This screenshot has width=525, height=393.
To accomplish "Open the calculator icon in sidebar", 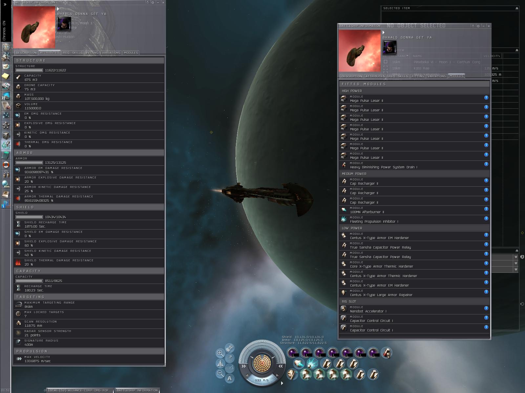I will 6,155.
